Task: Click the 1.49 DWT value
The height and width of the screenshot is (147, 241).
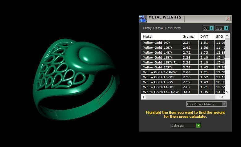Action: coord(204,82)
